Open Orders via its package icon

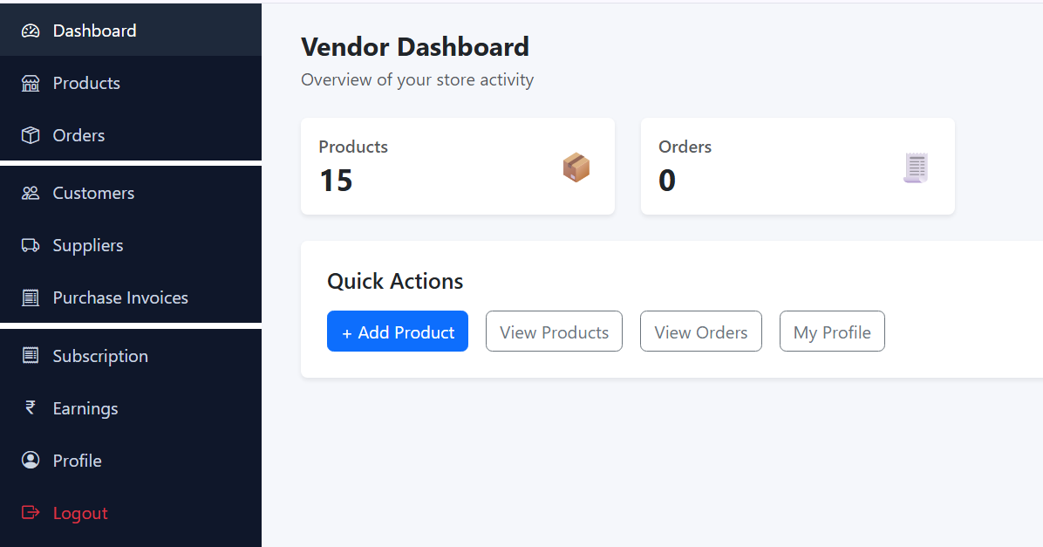coord(31,135)
